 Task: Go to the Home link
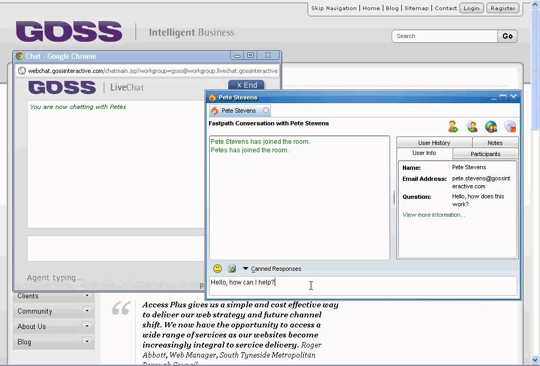[x=371, y=8]
